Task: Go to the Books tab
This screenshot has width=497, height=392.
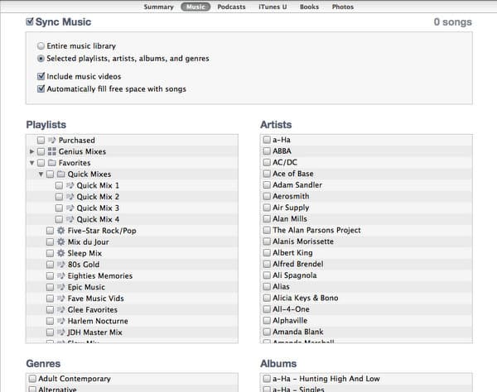Action: pyautogui.click(x=309, y=7)
